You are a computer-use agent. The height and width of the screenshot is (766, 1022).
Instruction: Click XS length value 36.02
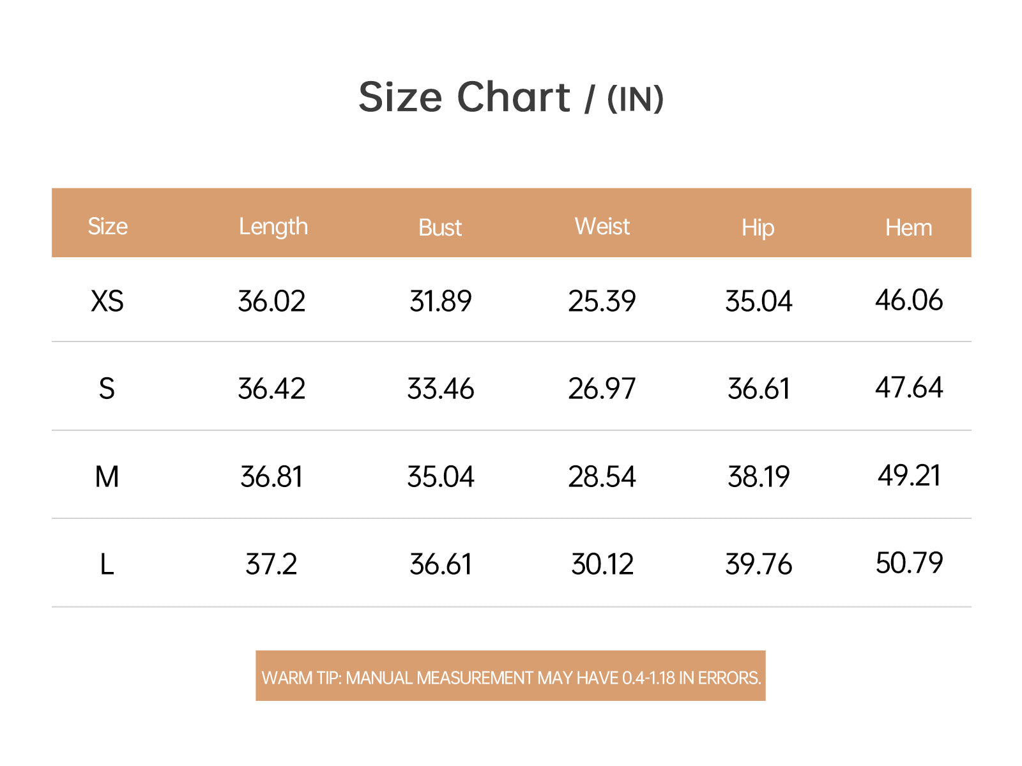(x=271, y=301)
